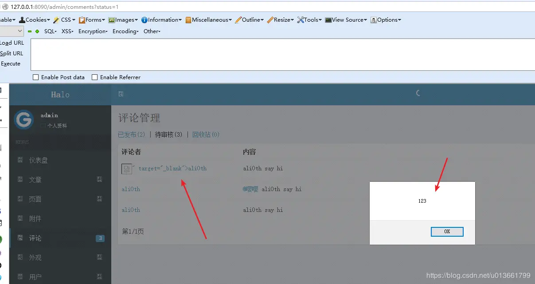Viewport: 535px width, 284px height.
Task: Enable Post data checkbox
Action: pos(36,77)
